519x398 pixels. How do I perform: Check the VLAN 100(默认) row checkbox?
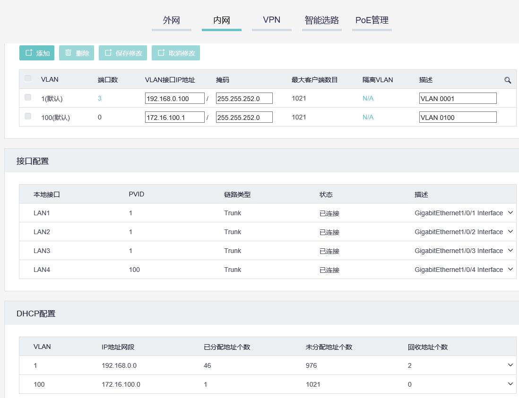[x=28, y=116]
